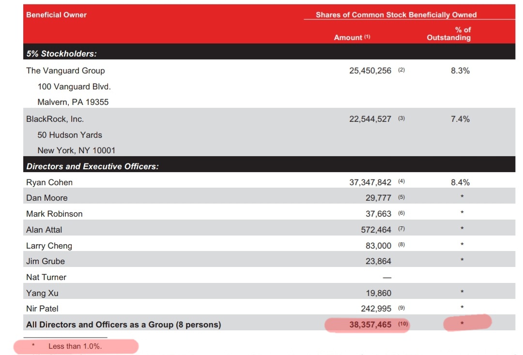Viewport: 523px width, 355px height.
Task: Click the 'Beneficial Owner' column header
Action: [x=56, y=15]
